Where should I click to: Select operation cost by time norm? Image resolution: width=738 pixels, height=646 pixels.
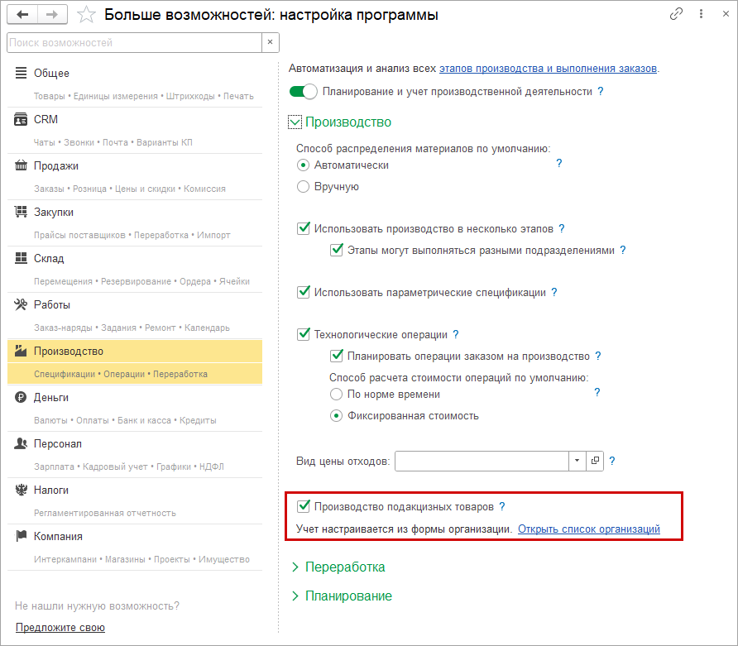(x=337, y=395)
